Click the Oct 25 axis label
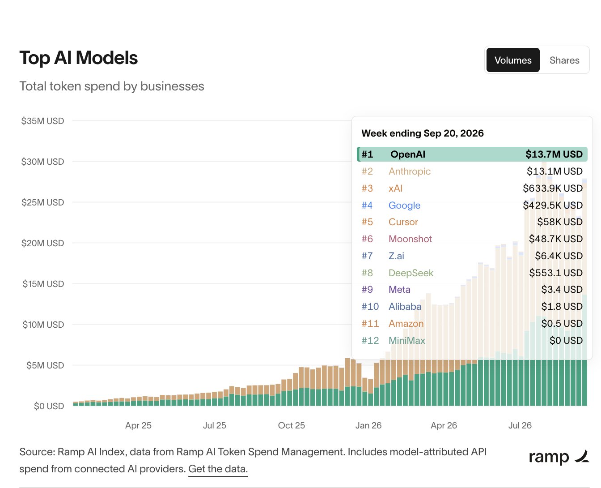The height and width of the screenshot is (488, 601). coord(292,425)
